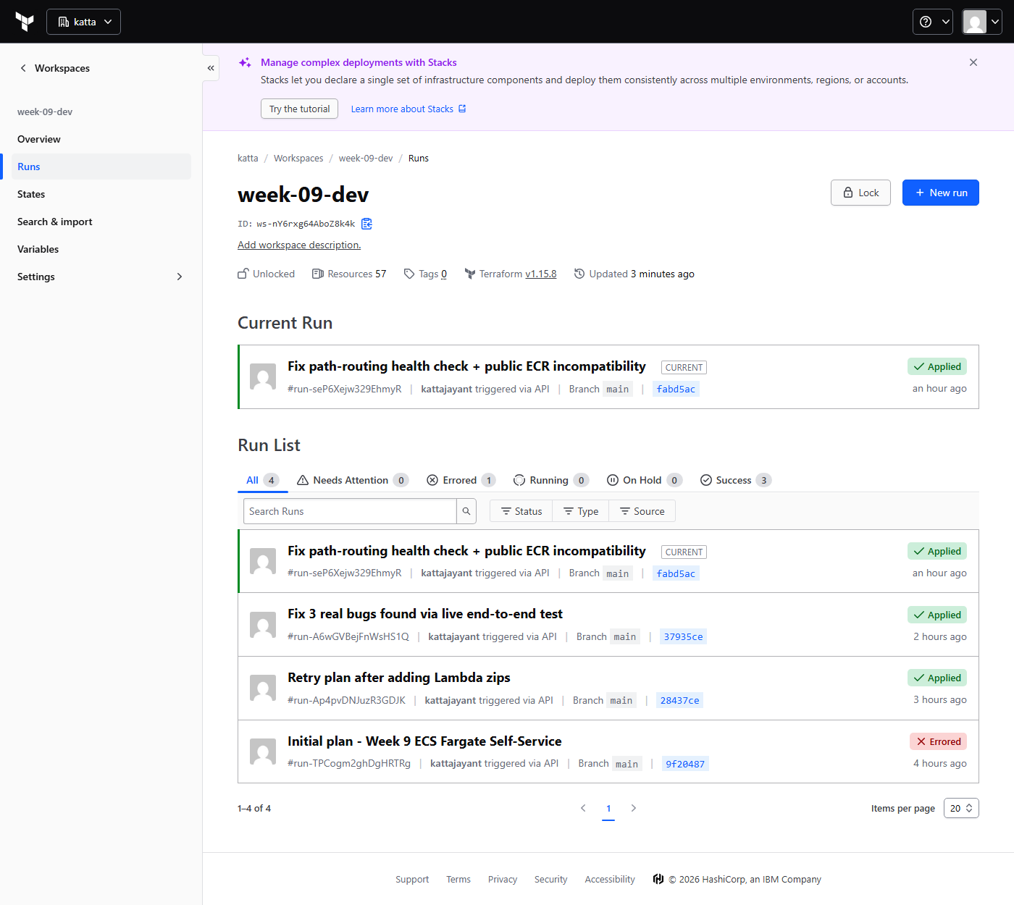Go to next page of runs

(x=634, y=808)
